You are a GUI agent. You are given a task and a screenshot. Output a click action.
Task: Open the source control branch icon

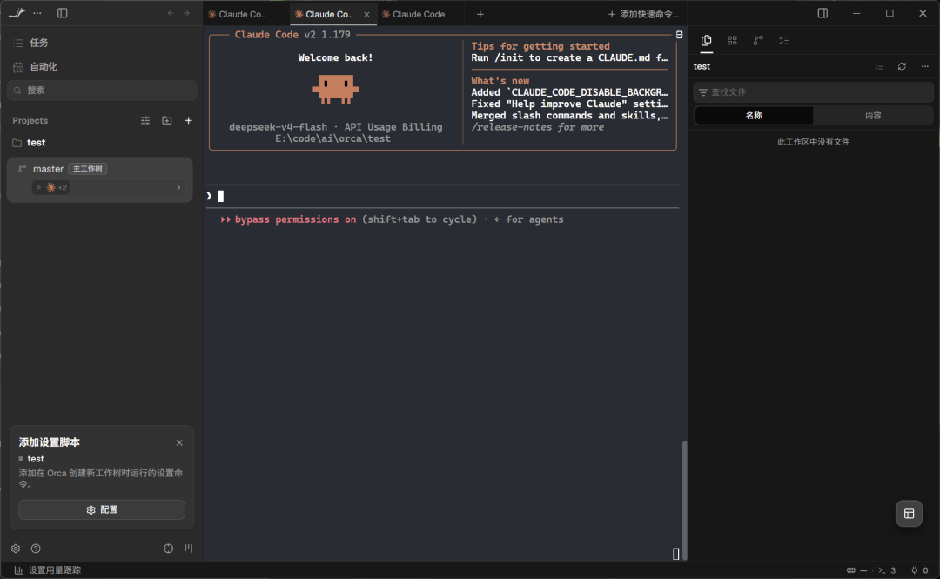(x=758, y=40)
